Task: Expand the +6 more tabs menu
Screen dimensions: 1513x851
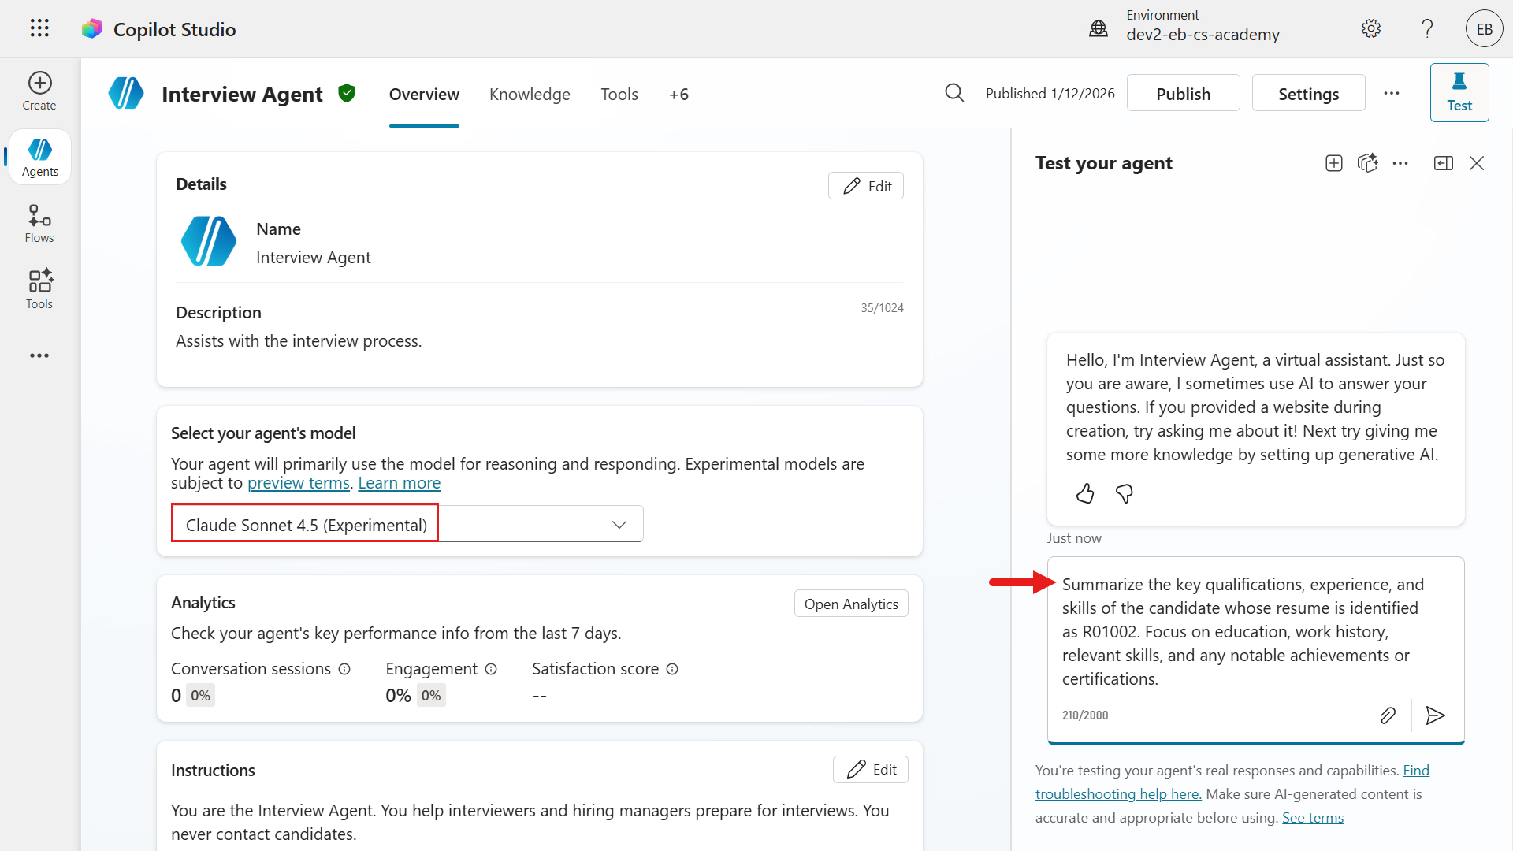Action: [678, 95]
